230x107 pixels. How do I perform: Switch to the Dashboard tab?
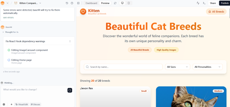91,3
